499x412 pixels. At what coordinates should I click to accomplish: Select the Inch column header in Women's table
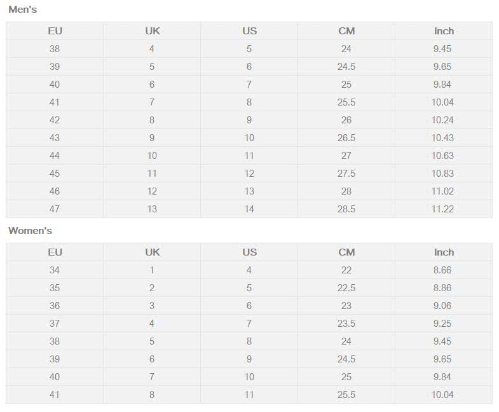pyautogui.click(x=444, y=252)
